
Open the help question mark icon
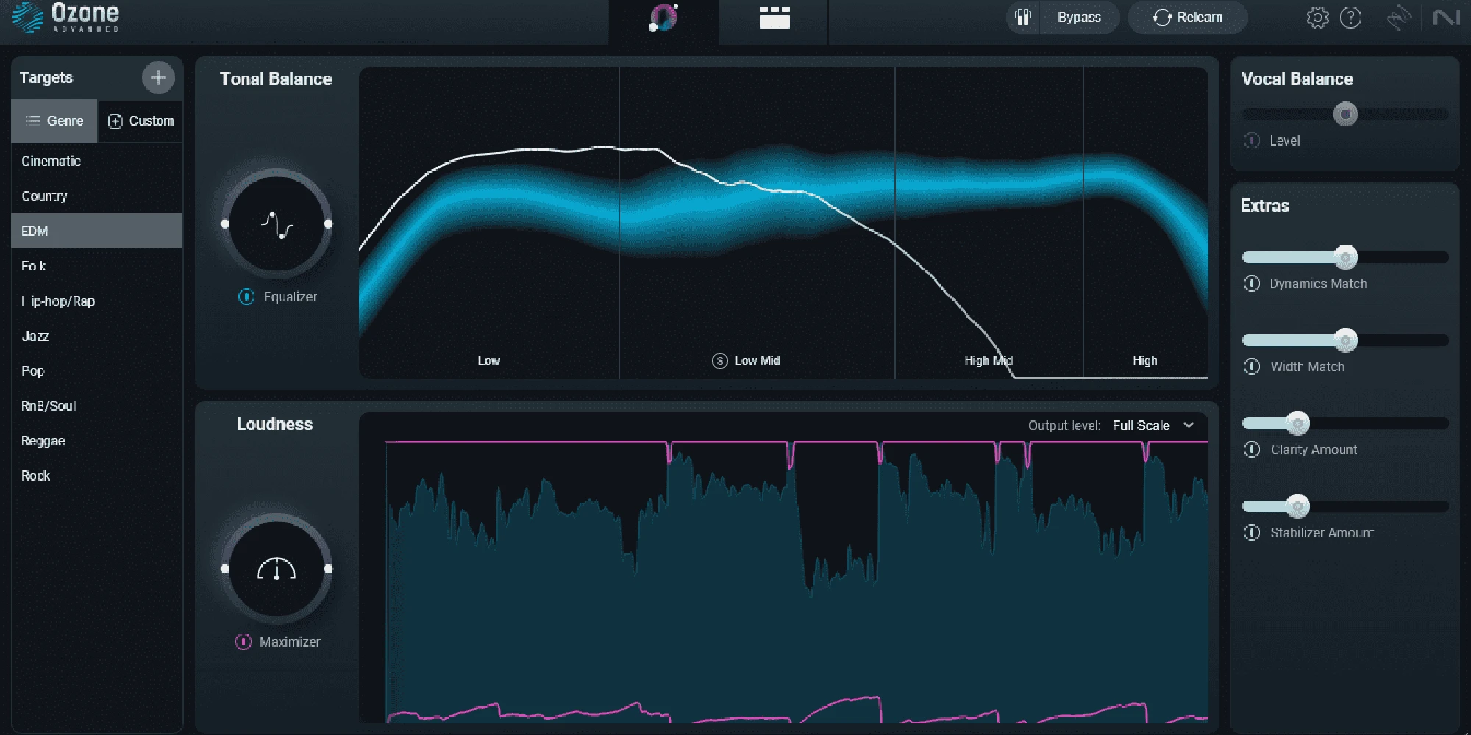click(1352, 18)
